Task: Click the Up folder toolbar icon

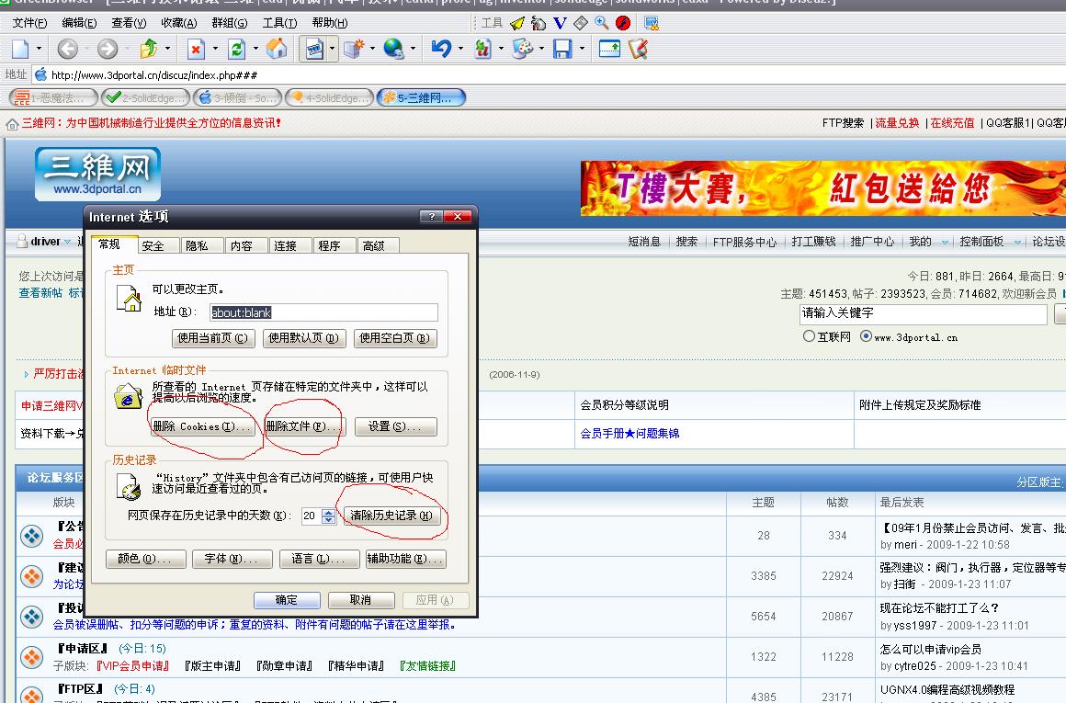Action: tap(149, 49)
